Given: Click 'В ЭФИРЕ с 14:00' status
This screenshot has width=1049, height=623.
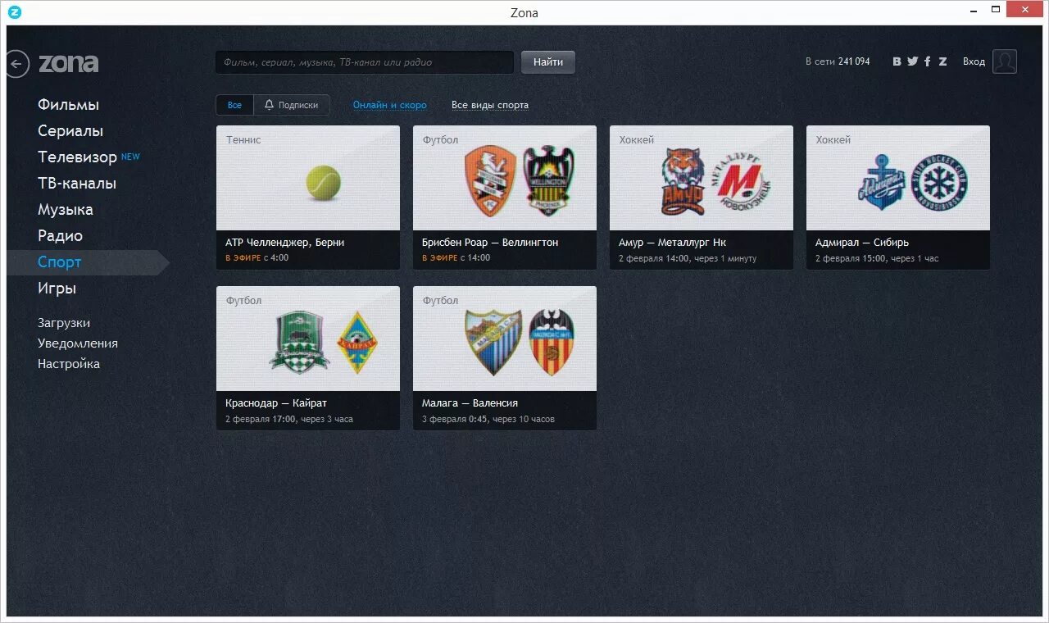Looking at the screenshot, I should pyautogui.click(x=456, y=258).
